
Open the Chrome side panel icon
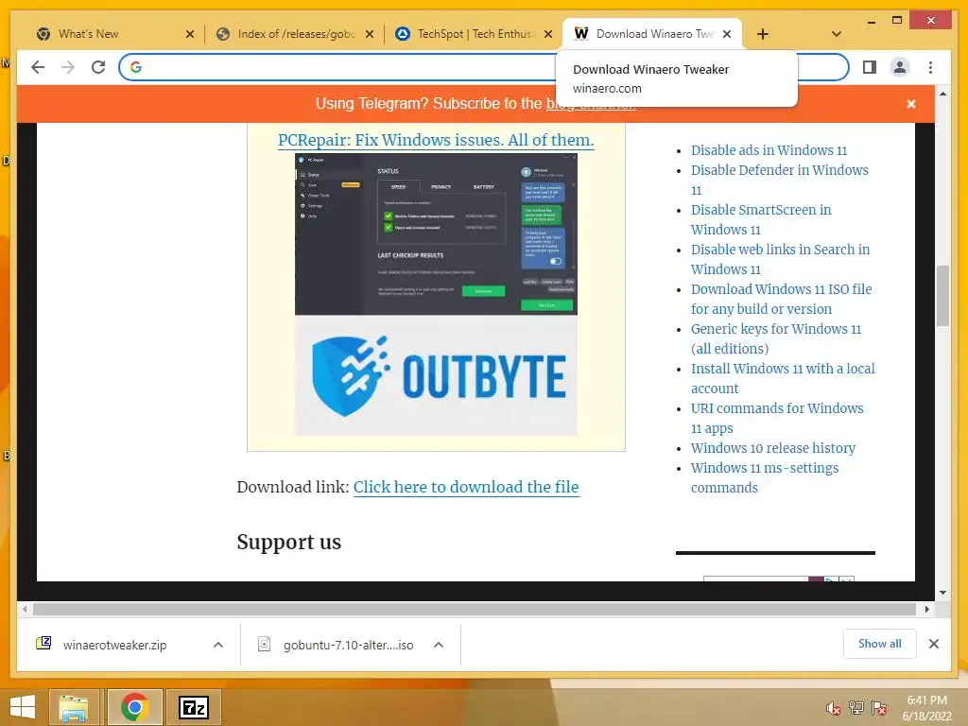tap(870, 67)
